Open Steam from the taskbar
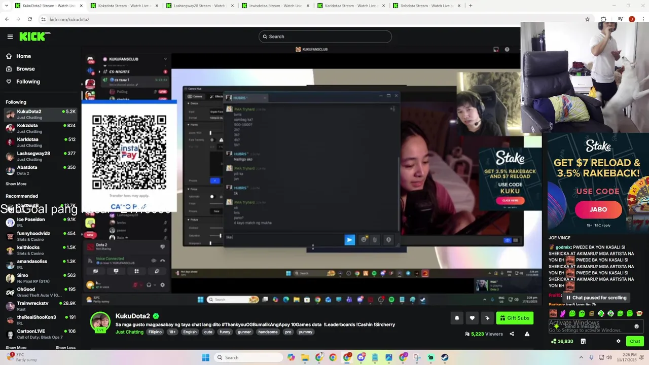Image resolution: width=649 pixels, height=365 pixels. click(x=445, y=357)
